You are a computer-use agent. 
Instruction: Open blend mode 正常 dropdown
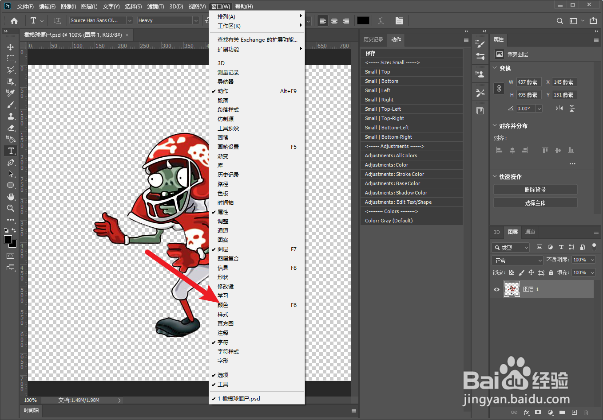pyautogui.click(x=517, y=260)
